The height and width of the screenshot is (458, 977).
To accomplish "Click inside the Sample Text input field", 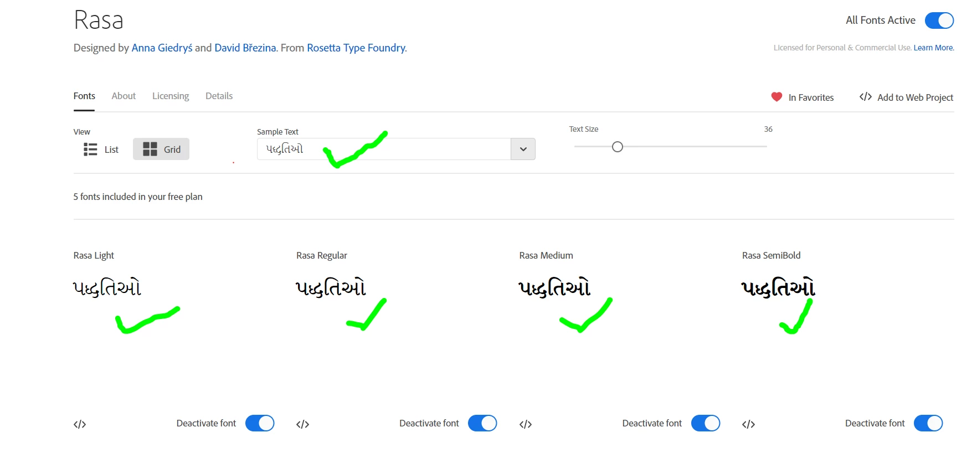I will [x=384, y=149].
